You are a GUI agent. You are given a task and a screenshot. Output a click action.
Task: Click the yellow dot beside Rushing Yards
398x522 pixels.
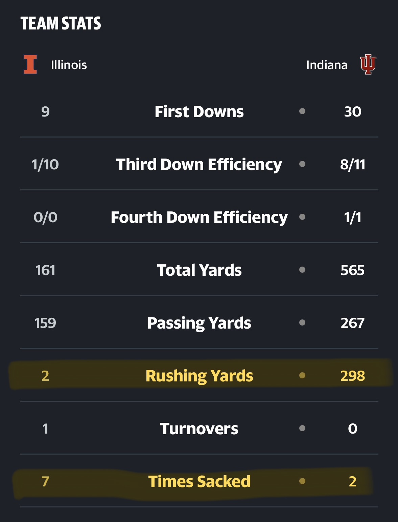302,375
